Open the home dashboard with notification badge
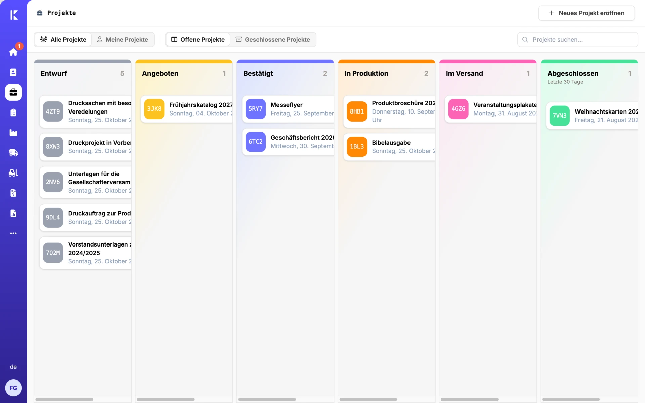This screenshot has width=645, height=403. 13,52
